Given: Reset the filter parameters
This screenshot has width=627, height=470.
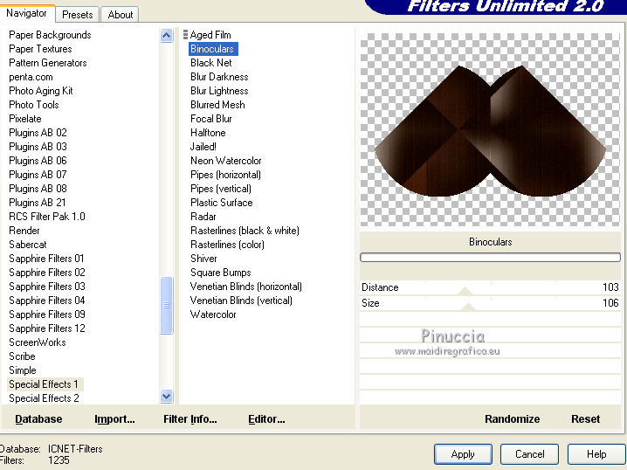Looking at the screenshot, I should coord(585,418).
